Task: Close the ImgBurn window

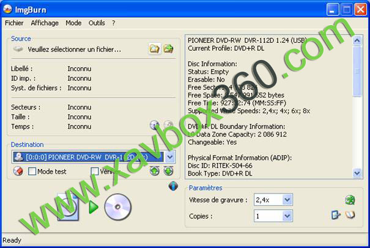Action: [x=361, y=10]
